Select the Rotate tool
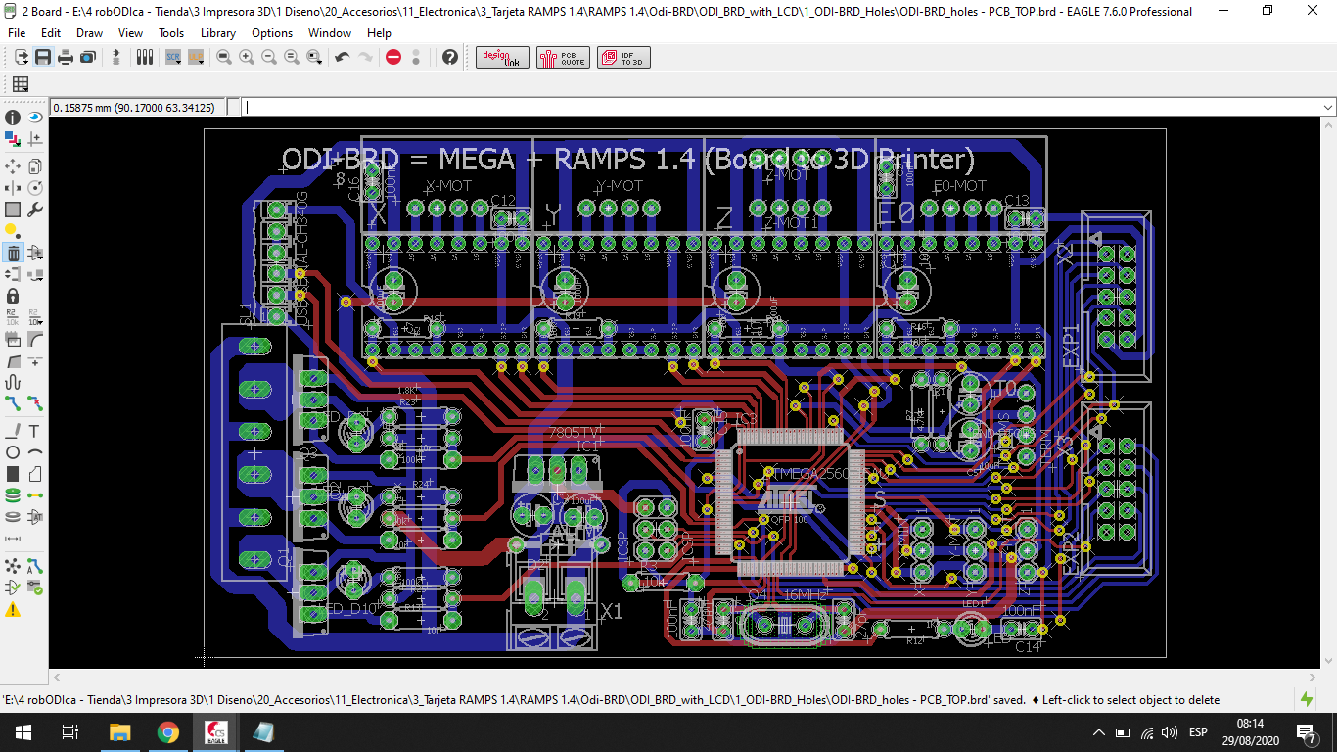Viewport: 1337px width, 752px height. point(35,187)
